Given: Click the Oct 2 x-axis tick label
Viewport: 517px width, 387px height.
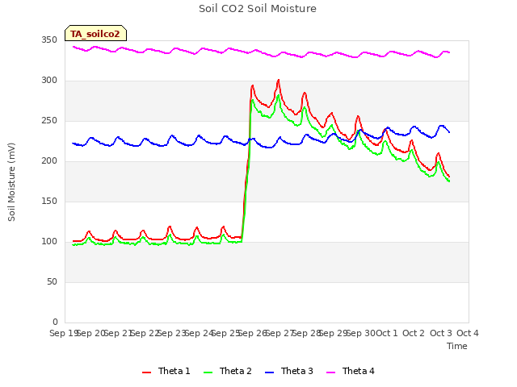Looking at the screenshot, I should (x=414, y=333).
